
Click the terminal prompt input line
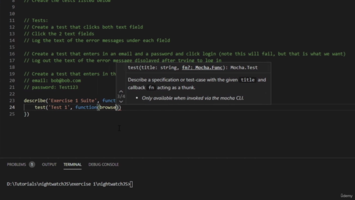(70, 184)
